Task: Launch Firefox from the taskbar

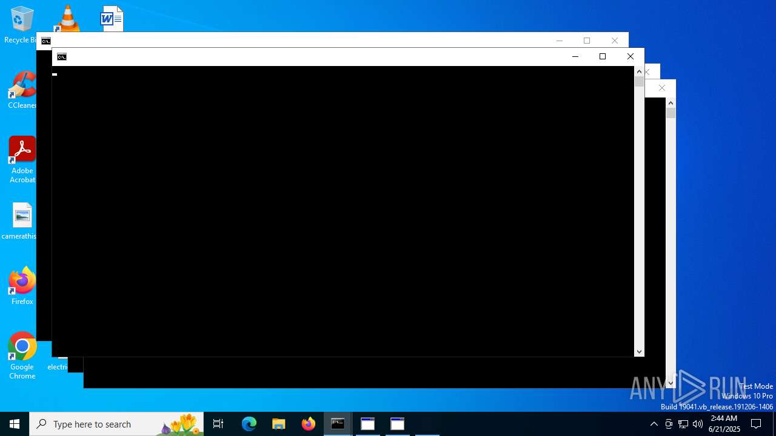Action: (309, 424)
